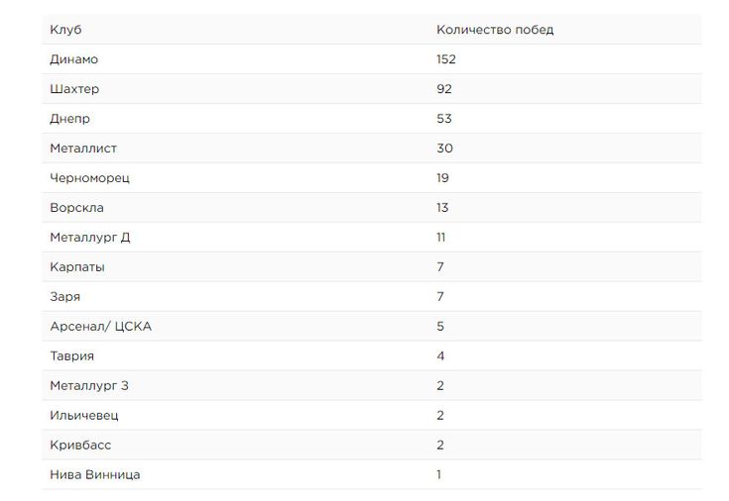Click the Количество побед column header
The height and width of the screenshot is (501, 729).
click(495, 30)
